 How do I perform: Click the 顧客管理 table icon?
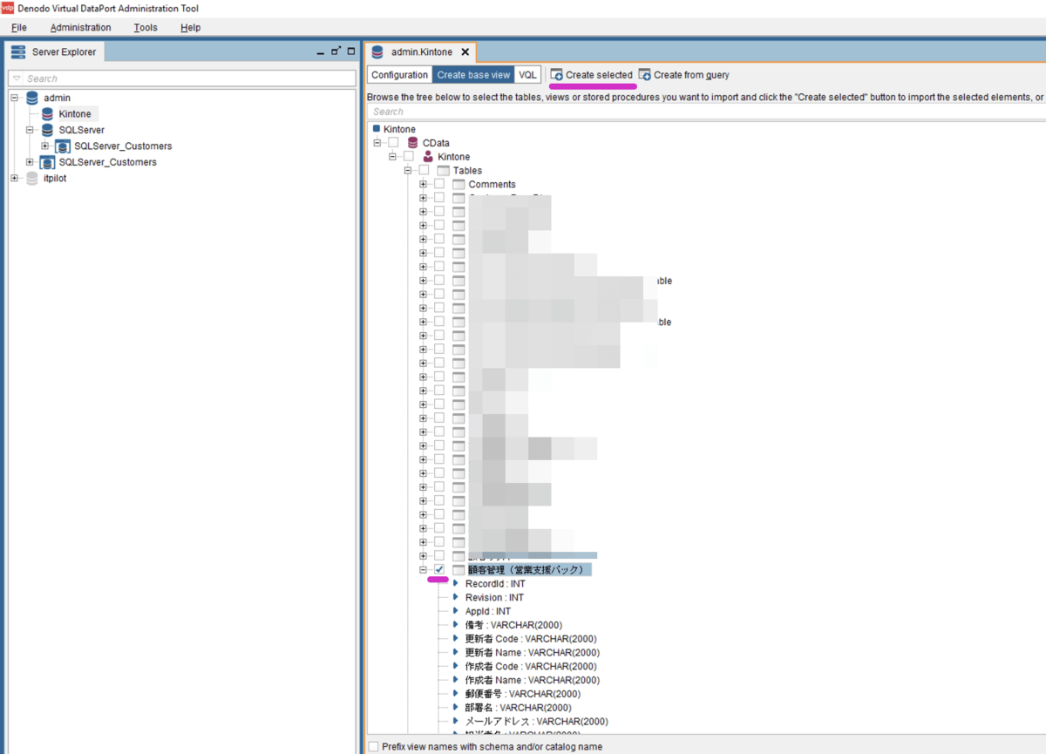pos(459,569)
